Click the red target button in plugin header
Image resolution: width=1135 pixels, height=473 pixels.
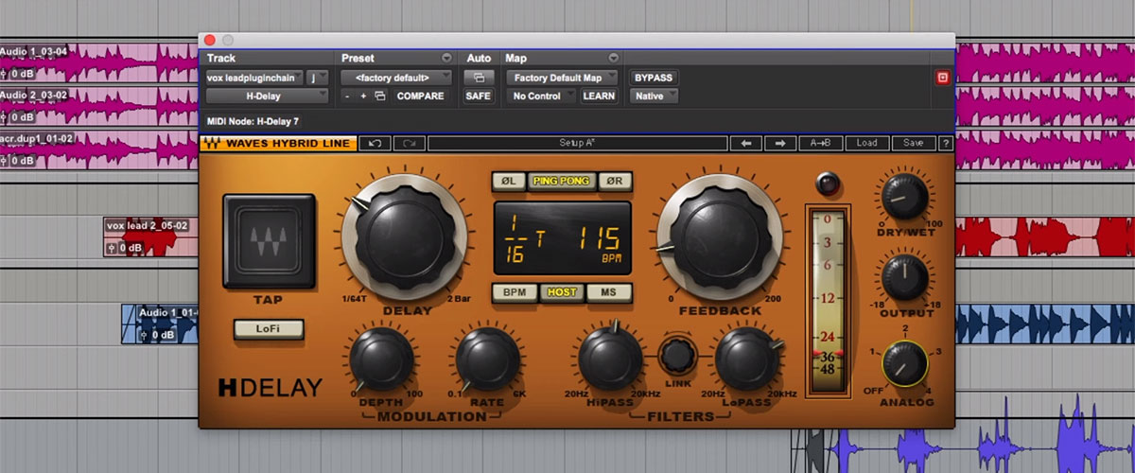[942, 79]
